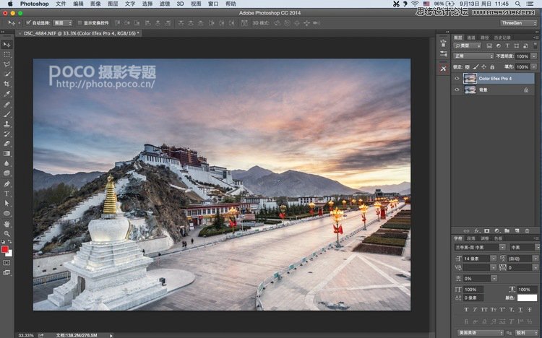
Task: Switch to the 通道 (Channels) tab
Action: [470, 38]
